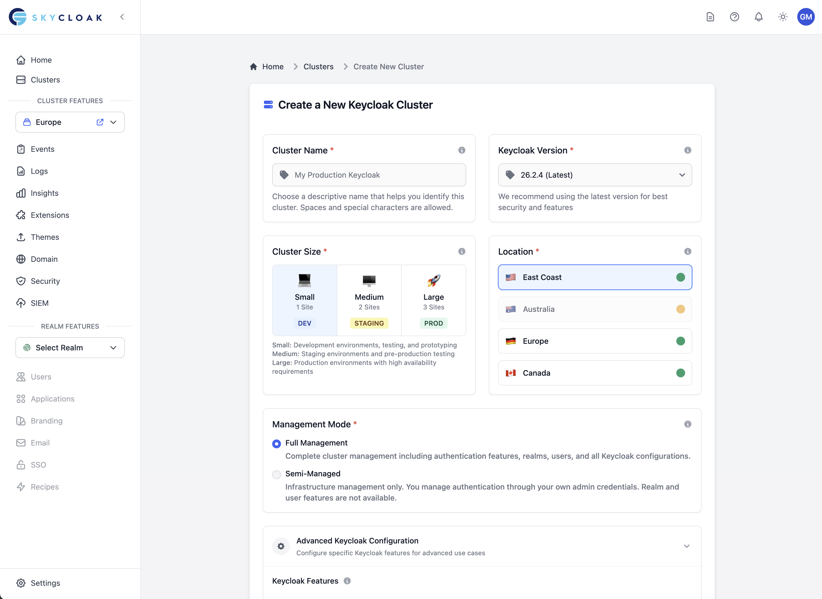Open Settings at the sidebar bottom
The image size is (822, 599).
[45, 583]
